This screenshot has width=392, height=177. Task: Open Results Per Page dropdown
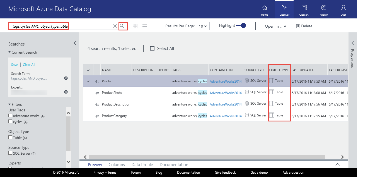click(x=203, y=26)
